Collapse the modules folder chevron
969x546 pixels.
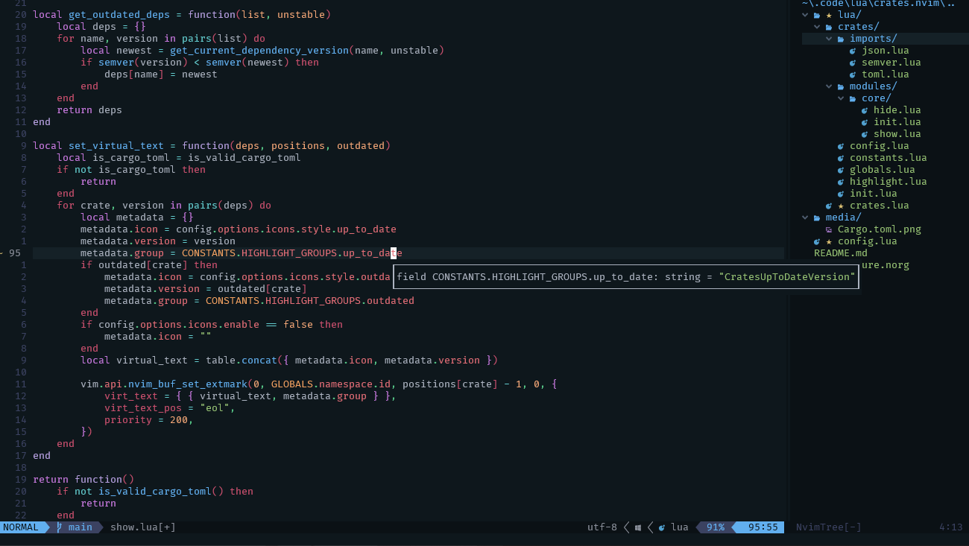(829, 86)
